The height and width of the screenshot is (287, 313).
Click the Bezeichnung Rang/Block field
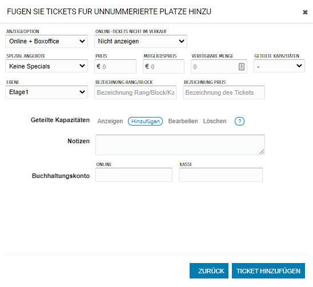[x=135, y=92]
